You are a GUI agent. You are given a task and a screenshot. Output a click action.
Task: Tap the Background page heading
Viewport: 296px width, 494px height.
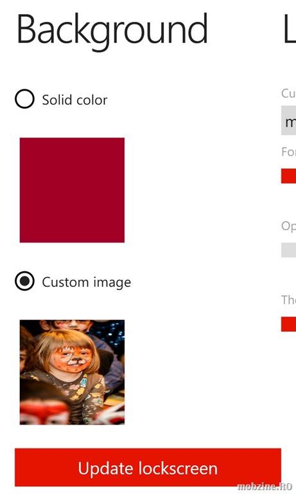(112, 31)
